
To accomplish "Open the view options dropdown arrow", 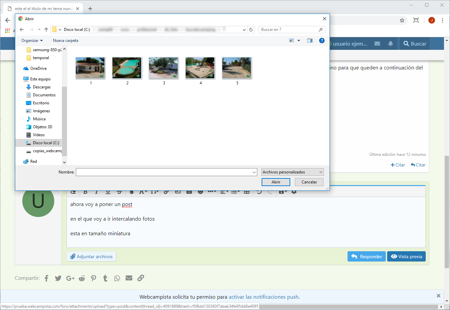I will click(x=299, y=41).
